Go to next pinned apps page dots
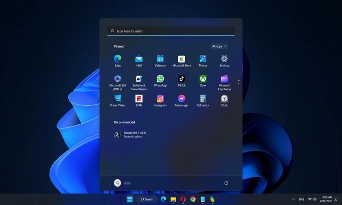The height and width of the screenshot is (205, 342). [x=239, y=82]
